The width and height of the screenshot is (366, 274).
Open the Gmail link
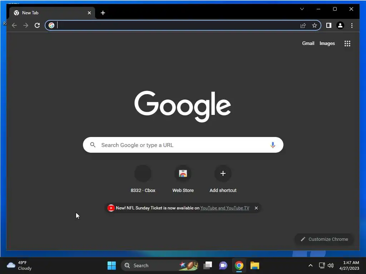pyautogui.click(x=308, y=43)
